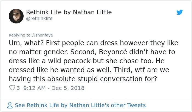Like the tweet with the heart icon
192x112 pixels.
click(x=12, y=88)
